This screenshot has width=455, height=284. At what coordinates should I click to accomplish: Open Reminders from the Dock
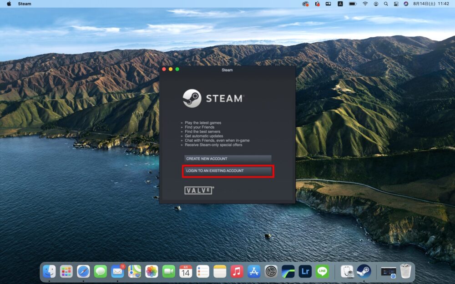point(203,272)
